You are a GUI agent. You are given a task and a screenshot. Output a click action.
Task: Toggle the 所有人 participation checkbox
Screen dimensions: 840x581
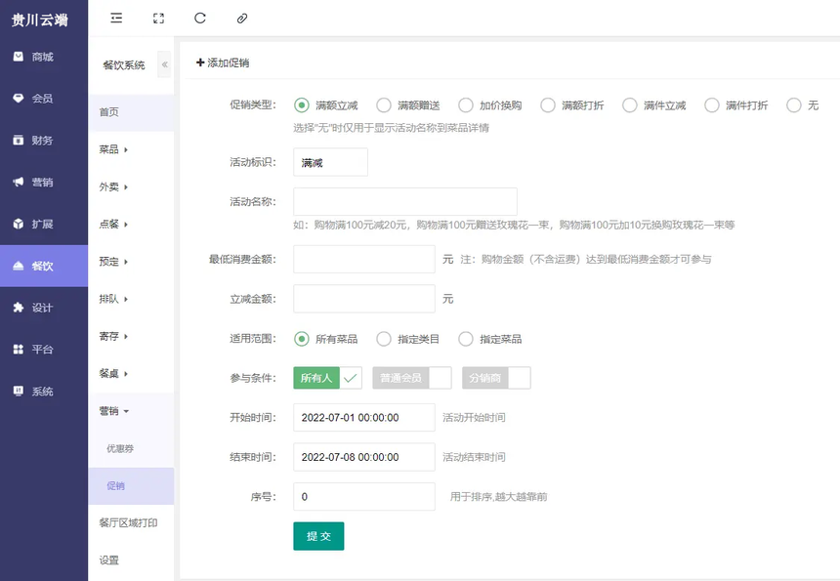(x=328, y=378)
